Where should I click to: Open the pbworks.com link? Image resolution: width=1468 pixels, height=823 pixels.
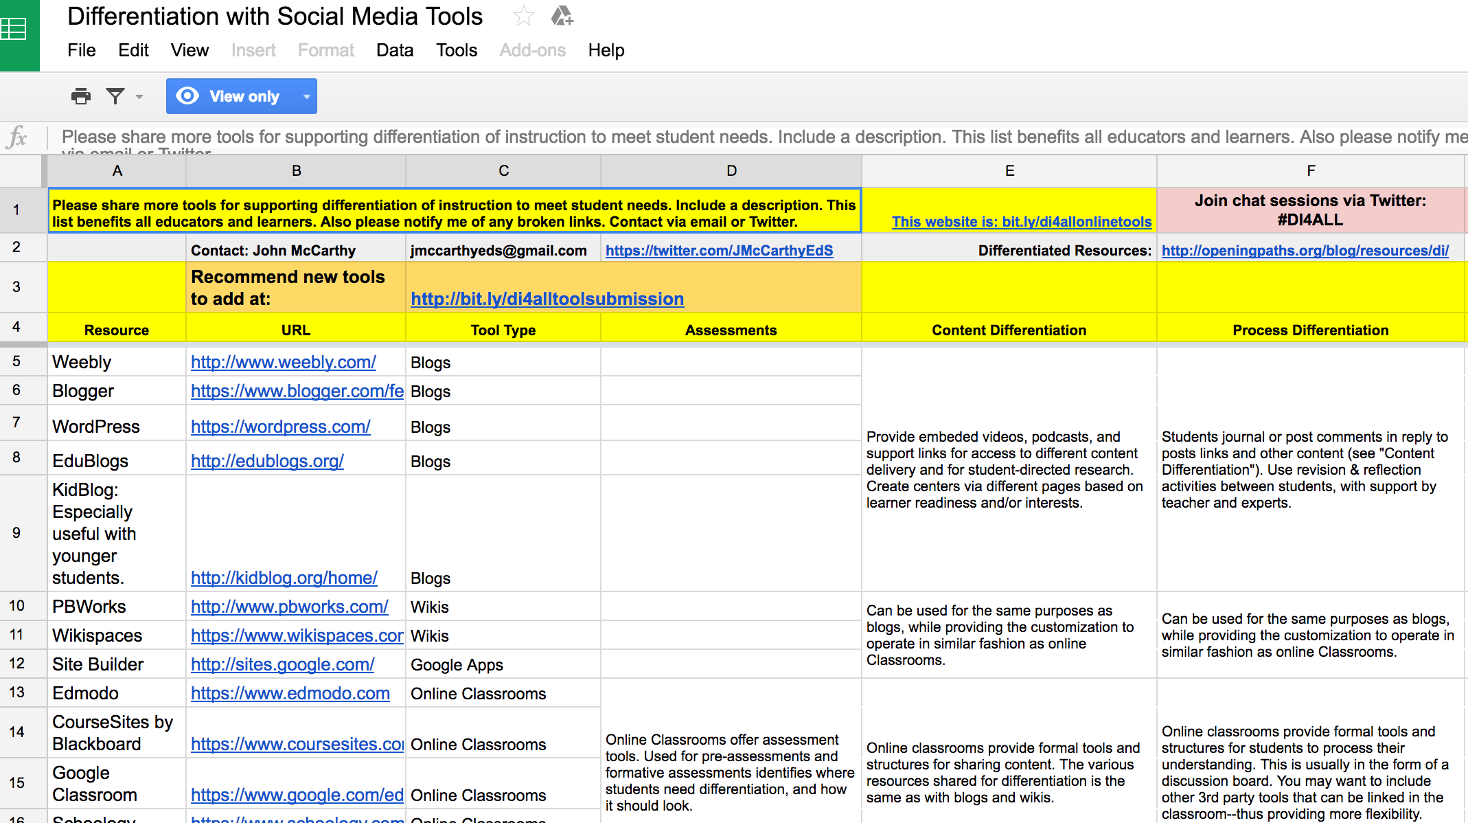[x=289, y=607]
